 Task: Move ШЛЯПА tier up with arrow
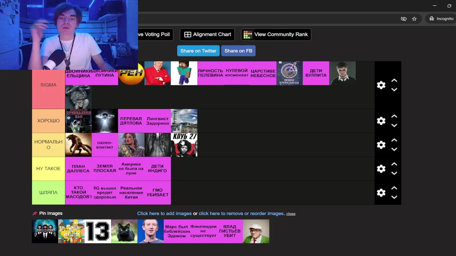[394, 188]
